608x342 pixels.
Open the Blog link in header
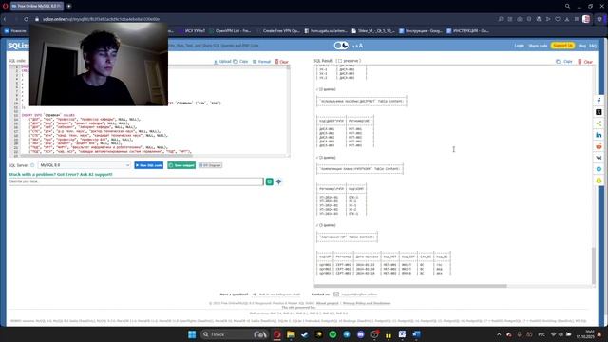point(582,46)
